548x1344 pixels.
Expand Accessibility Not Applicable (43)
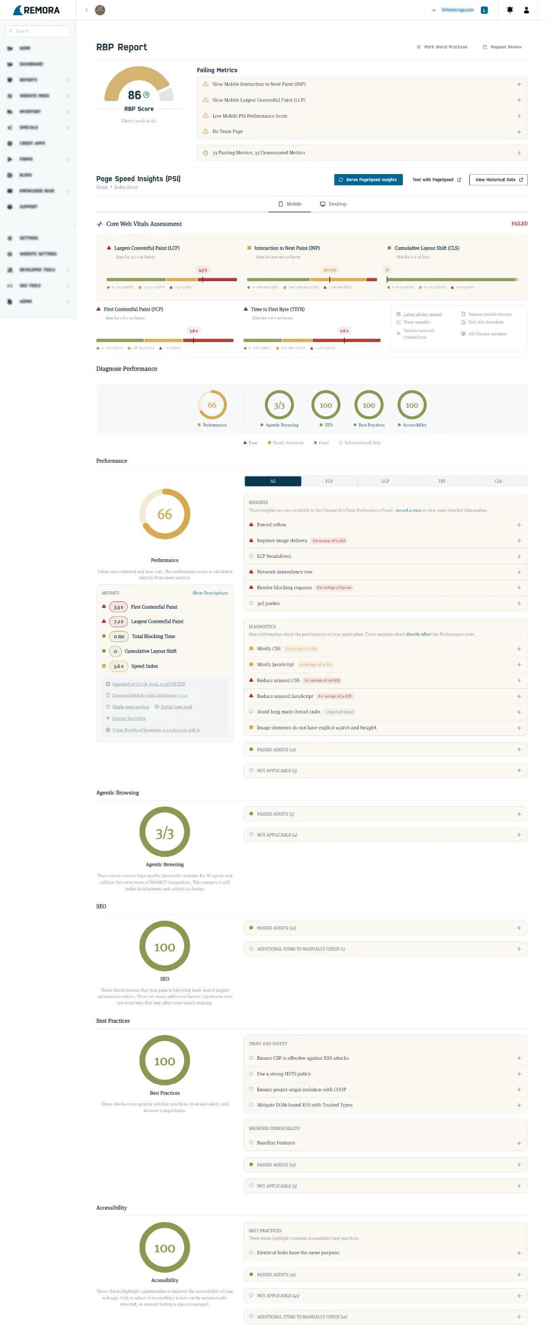[x=385, y=1295]
